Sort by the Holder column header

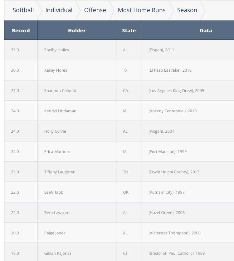click(77, 30)
